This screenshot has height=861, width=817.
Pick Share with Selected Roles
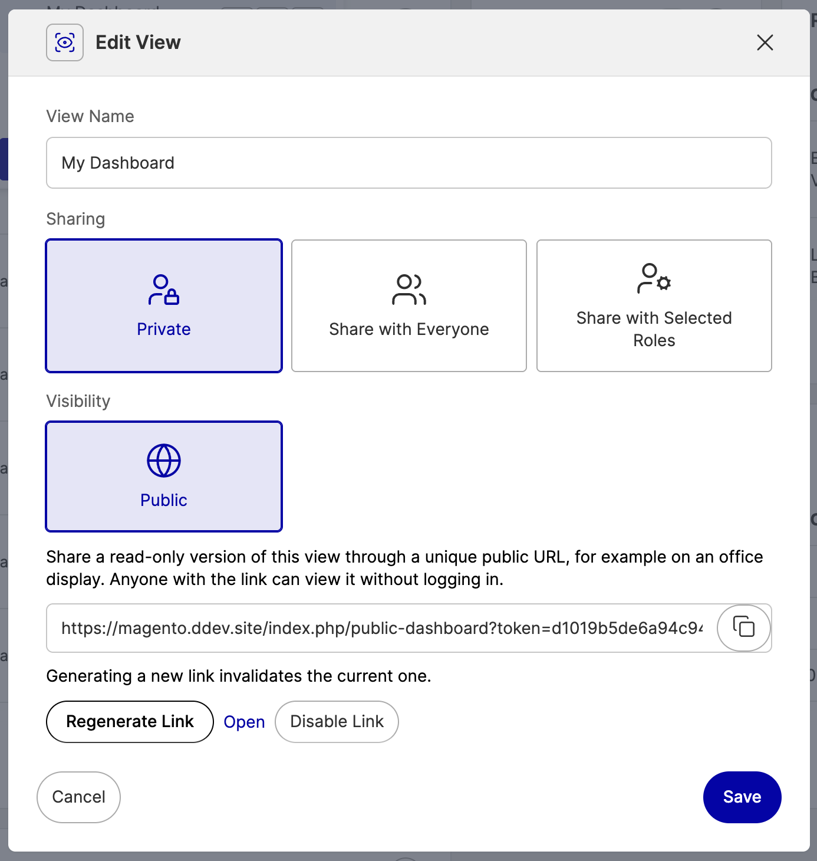pos(654,305)
